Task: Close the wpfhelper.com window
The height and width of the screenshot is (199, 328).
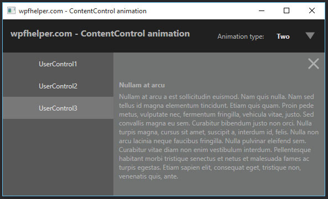Action: click(x=312, y=11)
